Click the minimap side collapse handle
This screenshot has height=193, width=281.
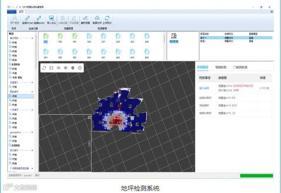[x=89, y=143]
